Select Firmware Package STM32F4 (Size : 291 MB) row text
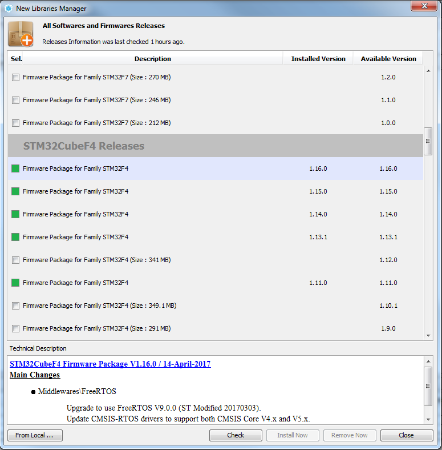 coord(96,328)
